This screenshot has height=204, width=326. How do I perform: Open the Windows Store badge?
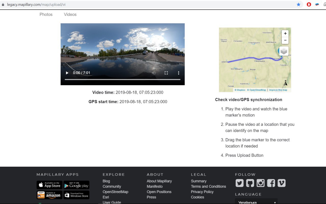76,195
